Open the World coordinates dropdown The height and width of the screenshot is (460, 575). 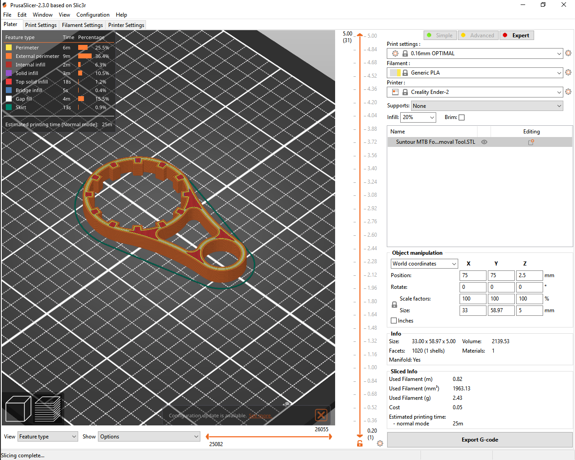424,264
